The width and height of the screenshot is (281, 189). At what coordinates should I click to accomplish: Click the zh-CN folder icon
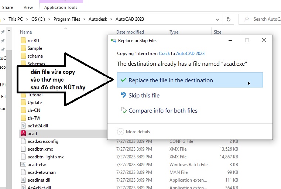tap(23, 110)
